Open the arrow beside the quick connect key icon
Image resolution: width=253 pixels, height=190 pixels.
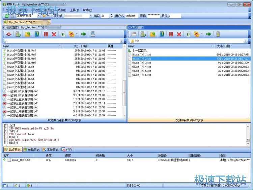[x=48, y=16]
